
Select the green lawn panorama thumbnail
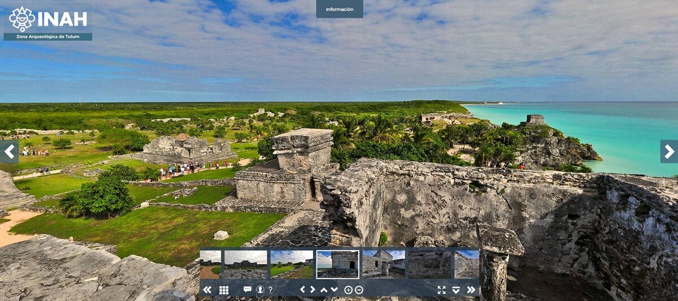tap(292, 264)
